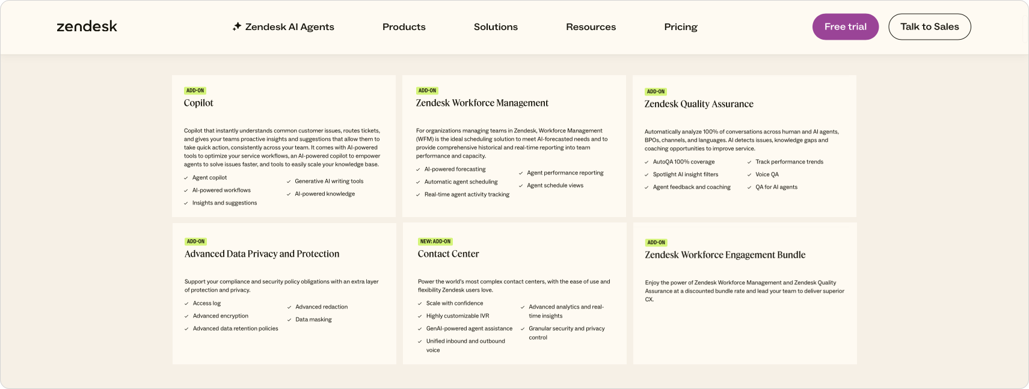The image size is (1029, 389).
Task: Click Advanced Data Privacy and Protection heading
Action: tap(262, 254)
